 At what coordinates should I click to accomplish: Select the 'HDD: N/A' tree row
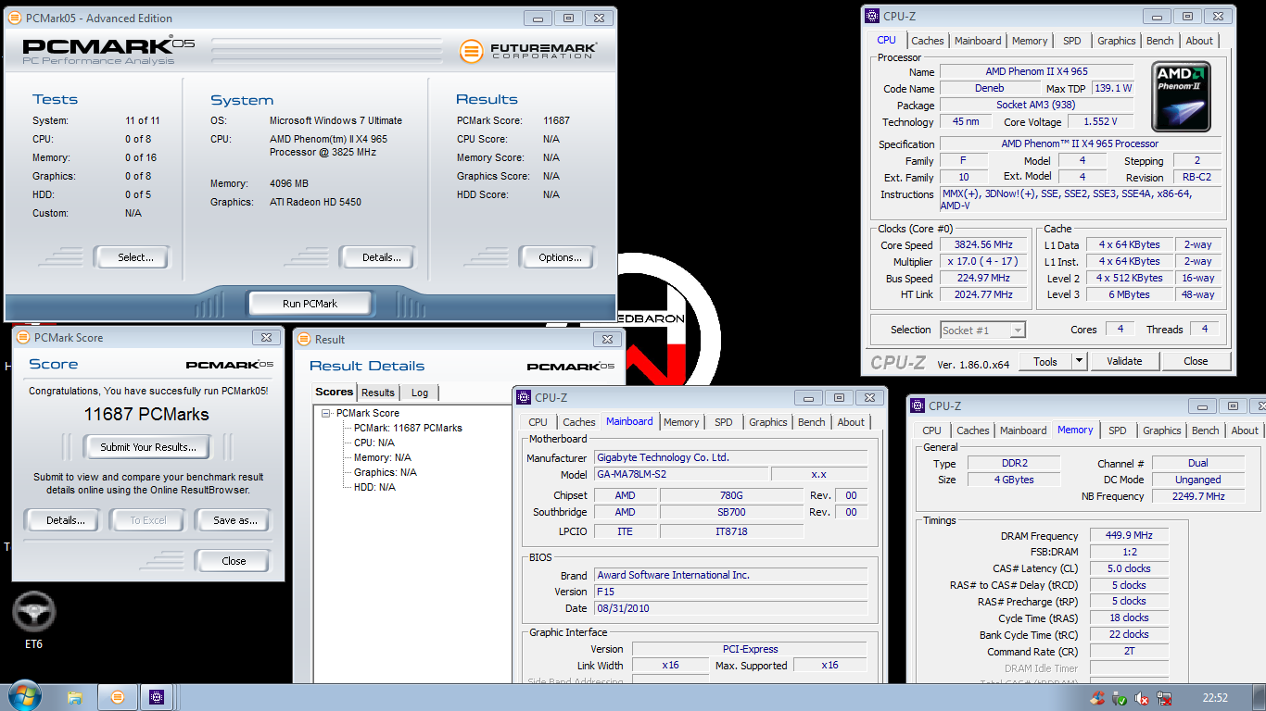[374, 487]
